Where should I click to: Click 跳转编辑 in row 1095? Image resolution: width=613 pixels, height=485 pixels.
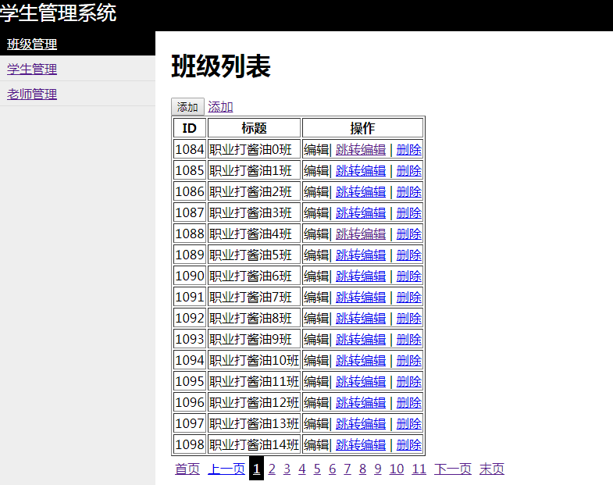[x=361, y=381]
